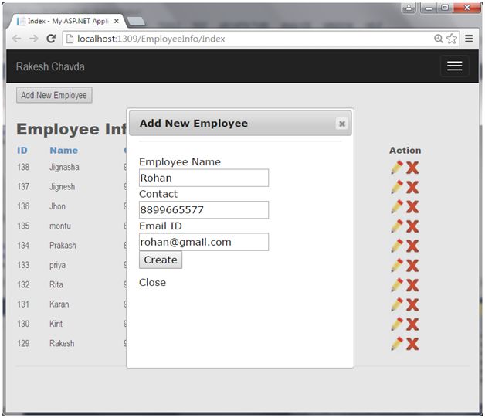Open edit pencil for Jhon
The width and height of the screenshot is (485, 418).
tap(397, 206)
